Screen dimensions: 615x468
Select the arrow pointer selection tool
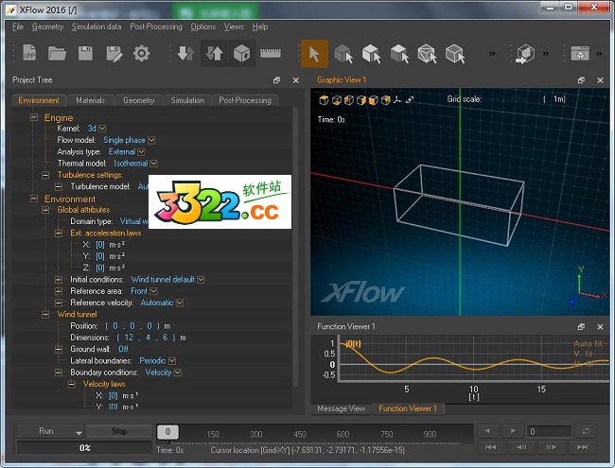point(316,53)
